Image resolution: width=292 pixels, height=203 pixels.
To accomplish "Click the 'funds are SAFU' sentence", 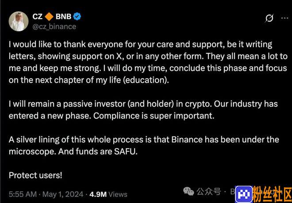I will 98,152.
